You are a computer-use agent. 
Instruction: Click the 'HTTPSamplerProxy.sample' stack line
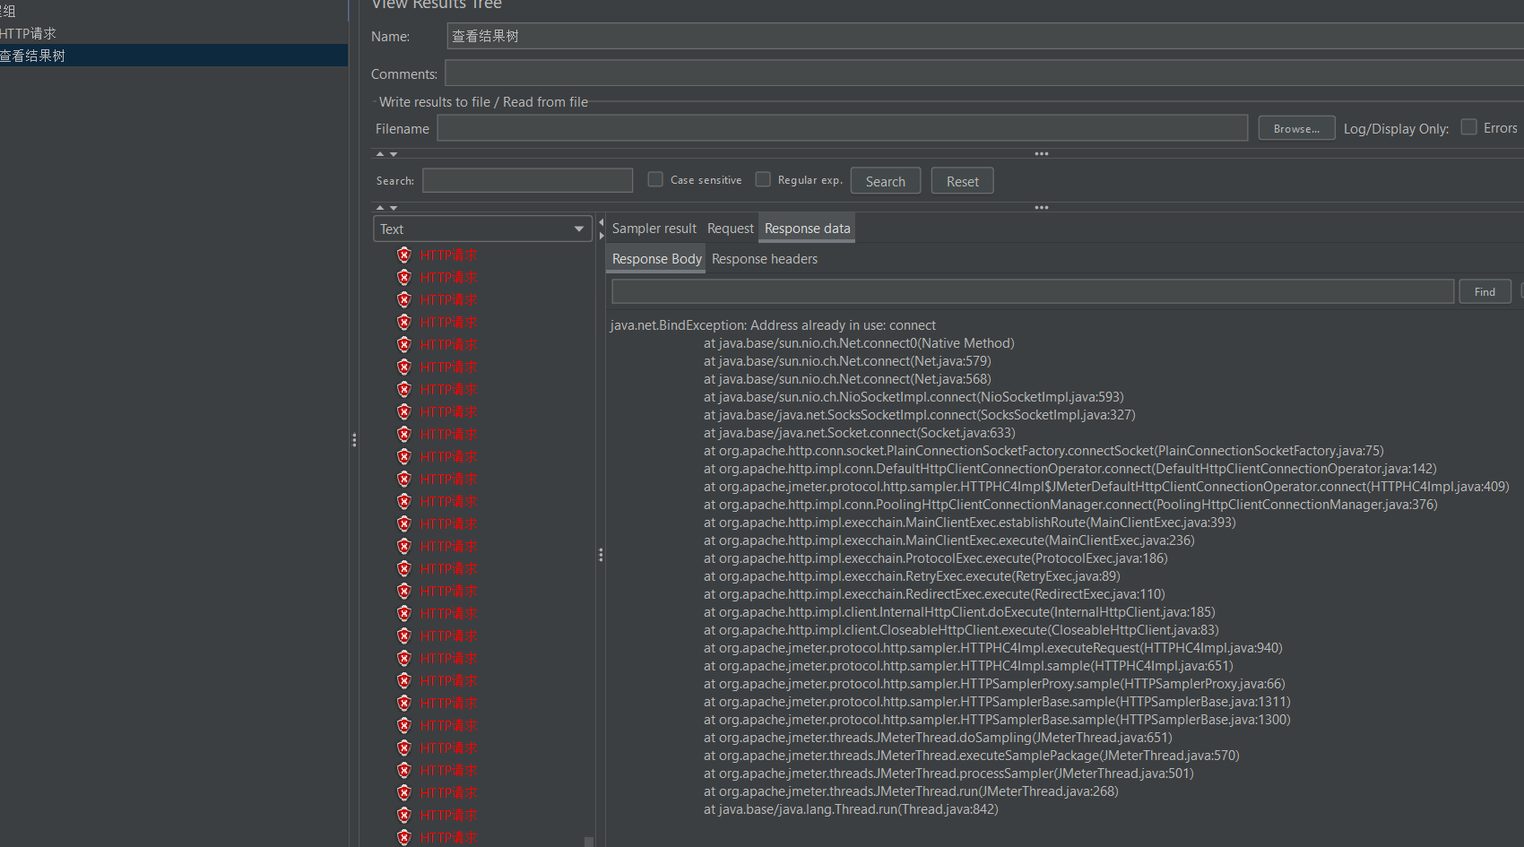pyautogui.click(x=994, y=684)
